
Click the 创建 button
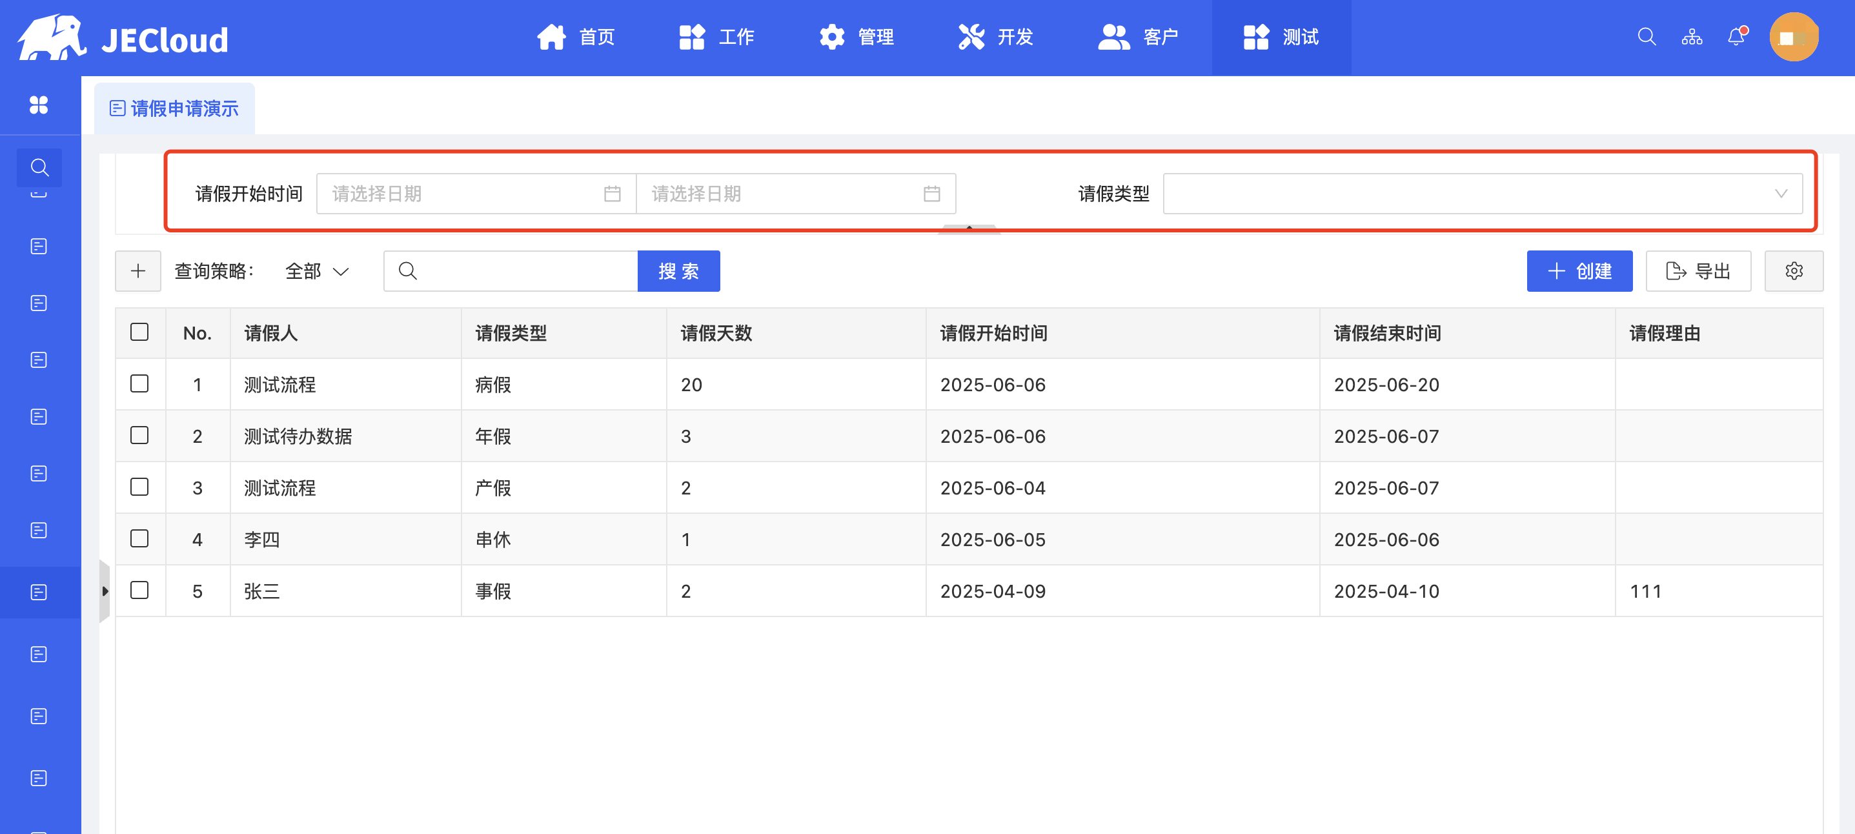[1579, 271]
